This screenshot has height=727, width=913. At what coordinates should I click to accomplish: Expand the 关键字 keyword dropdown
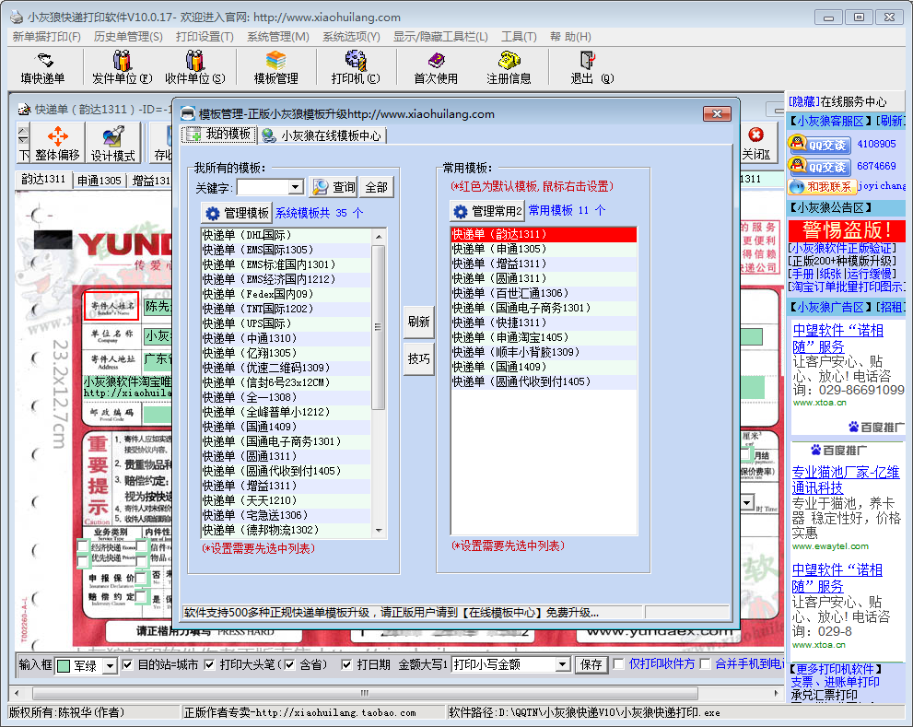pyautogui.click(x=295, y=187)
